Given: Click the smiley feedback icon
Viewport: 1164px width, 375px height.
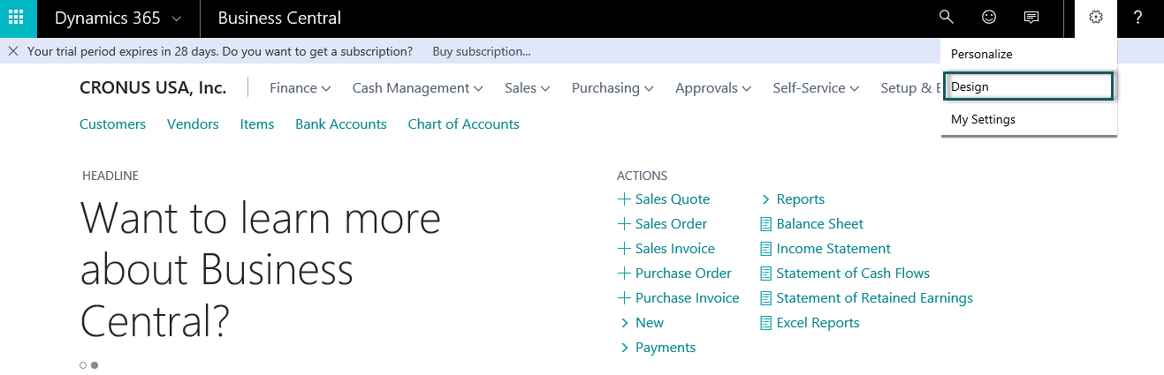Looking at the screenshot, I should tap(989, 18).
